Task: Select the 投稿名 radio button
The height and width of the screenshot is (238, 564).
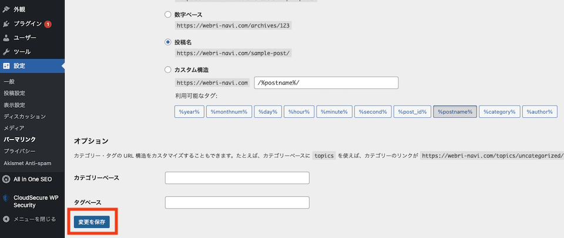Action: (167, 42)
